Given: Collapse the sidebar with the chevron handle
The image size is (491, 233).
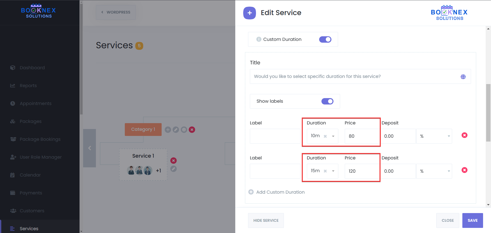Looking at the screenshot, I should click(90, 148).
